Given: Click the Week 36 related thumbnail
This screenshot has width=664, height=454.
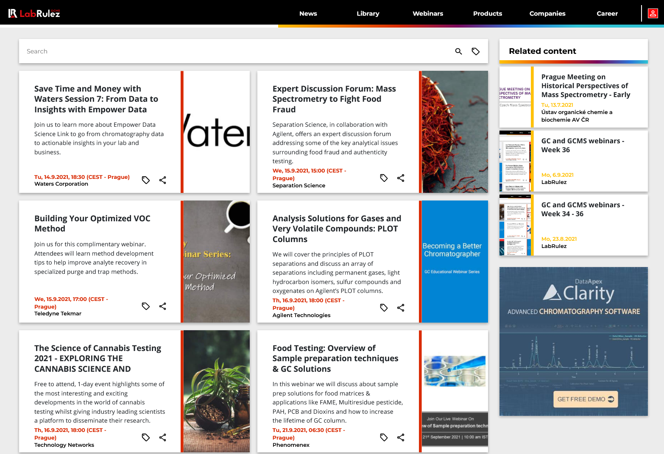Looking at the screenshot, I should [515, 161].
